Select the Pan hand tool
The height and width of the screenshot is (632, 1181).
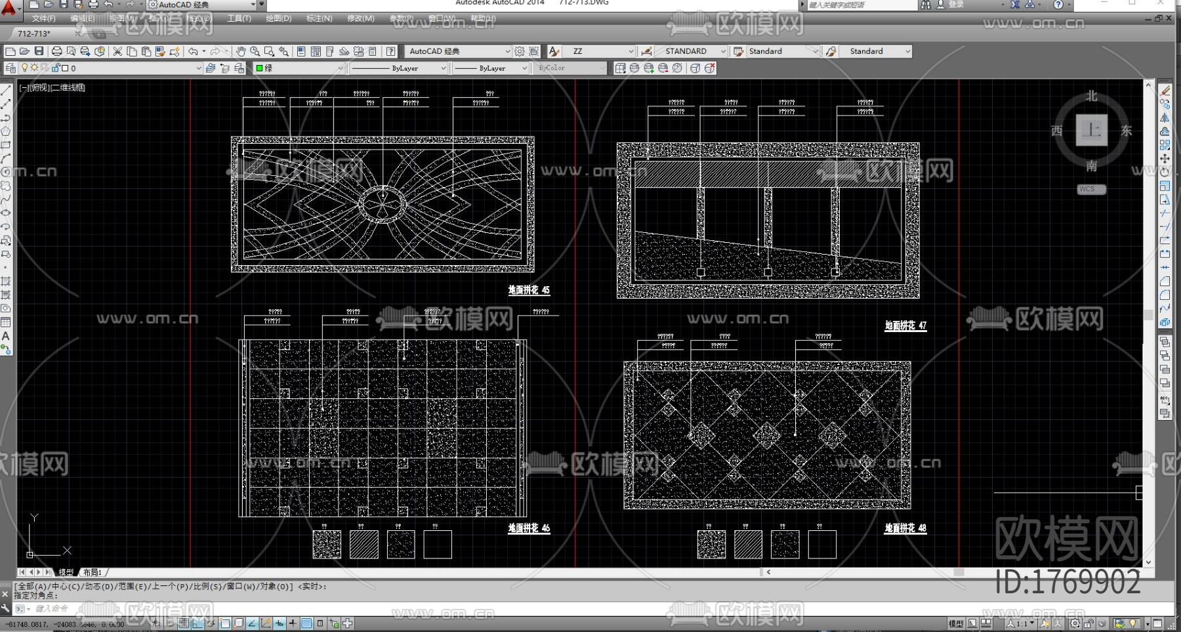click(x=241, y=51)
